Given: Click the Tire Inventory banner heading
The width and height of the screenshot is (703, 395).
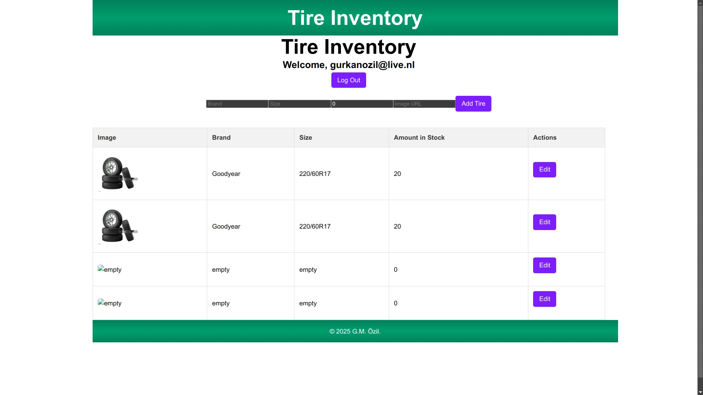Looking at the screenshot, I should [x=354, y=18].
